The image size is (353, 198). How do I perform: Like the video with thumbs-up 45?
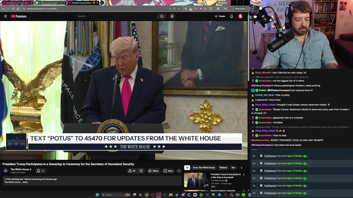132,171
